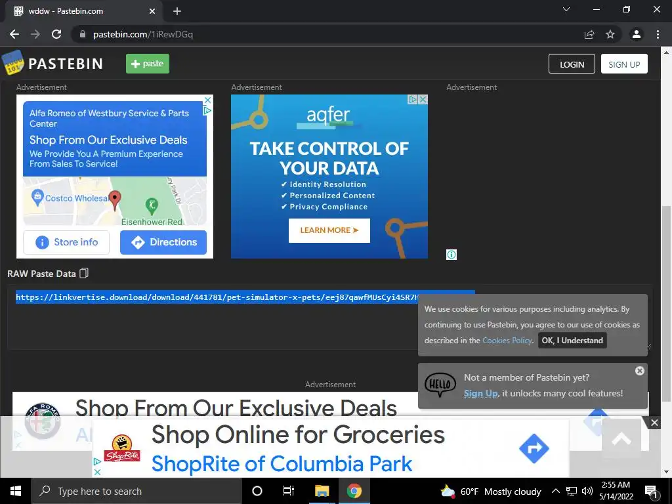Open the weather widget showing 60°F
The image size is (672, 504).
(491, 492)
